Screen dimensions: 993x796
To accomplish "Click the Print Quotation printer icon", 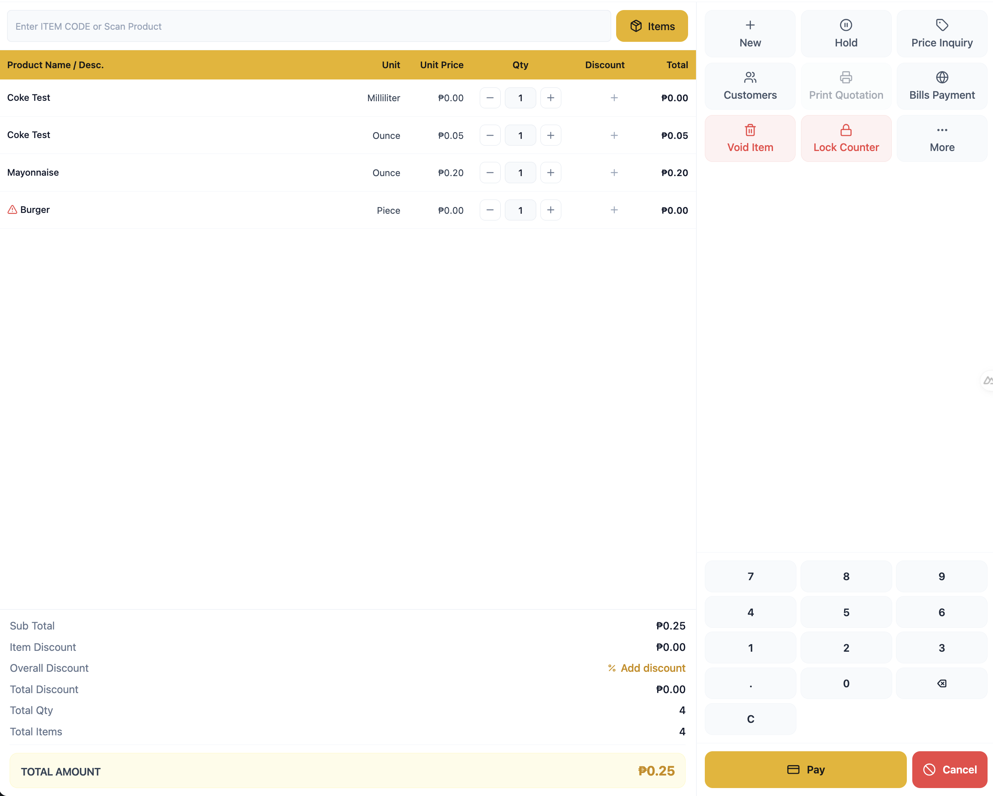I will [846, 77].
